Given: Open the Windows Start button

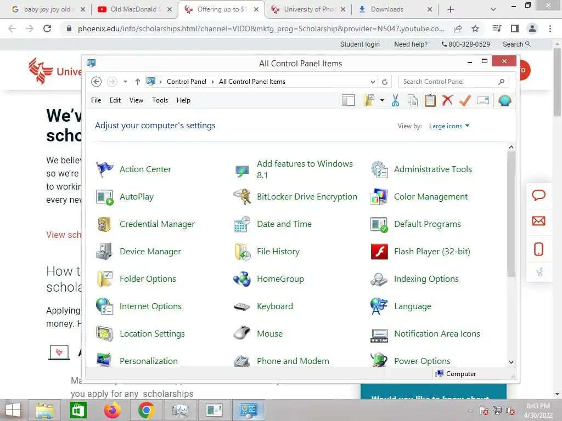Looking at the screenshot, I should tap(13, 410).
